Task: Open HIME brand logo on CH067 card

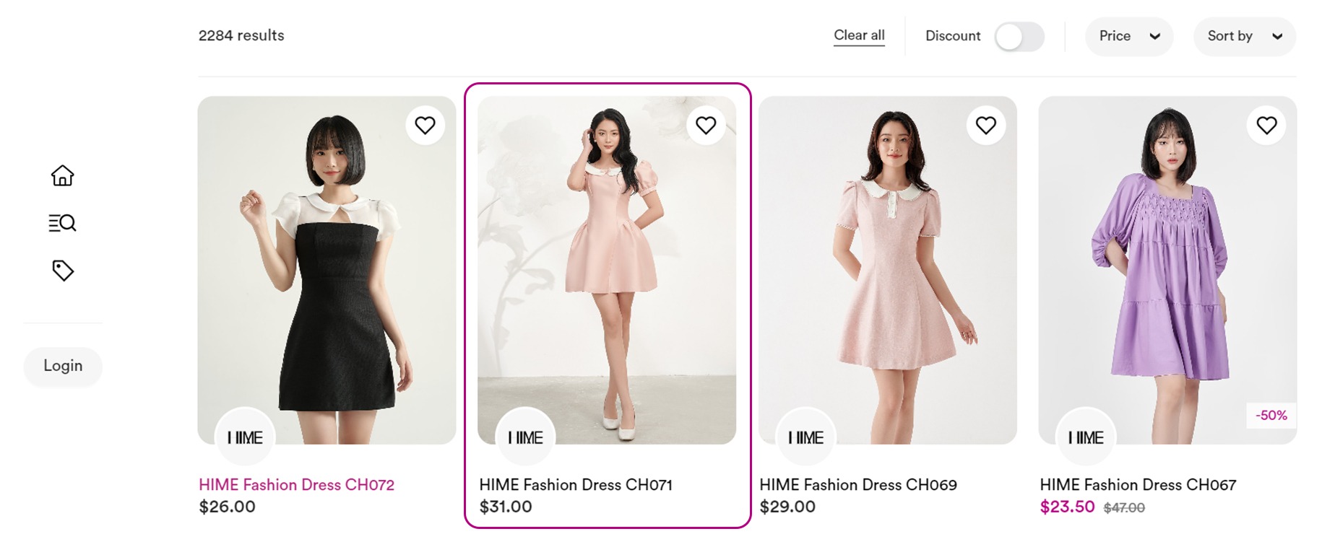Action: pos(1086,437)
